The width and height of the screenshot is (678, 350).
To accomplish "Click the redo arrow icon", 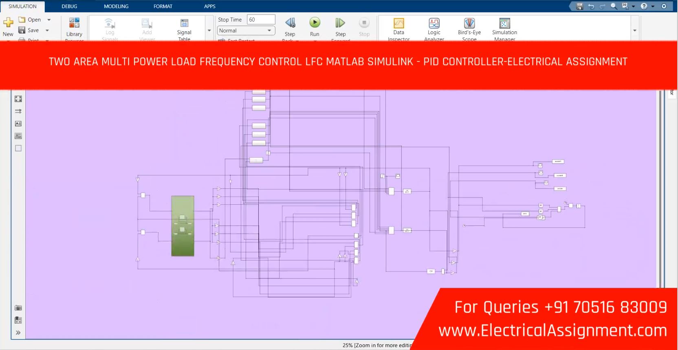I will click(602, 6).
